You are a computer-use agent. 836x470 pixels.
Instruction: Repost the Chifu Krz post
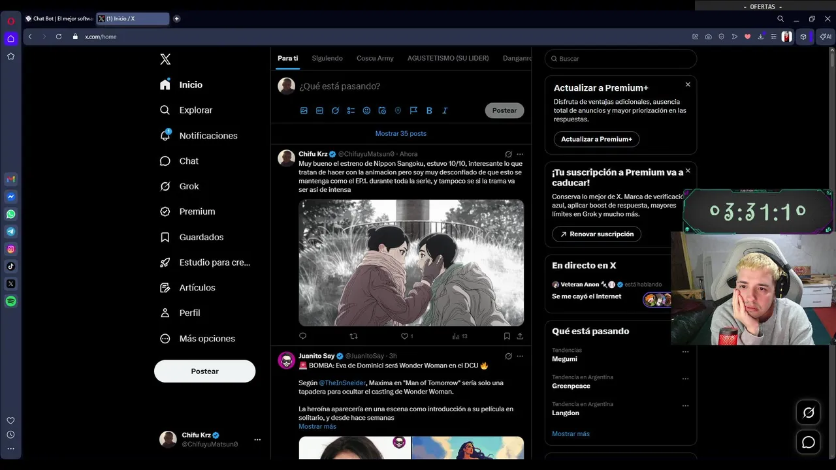(353, 336)
